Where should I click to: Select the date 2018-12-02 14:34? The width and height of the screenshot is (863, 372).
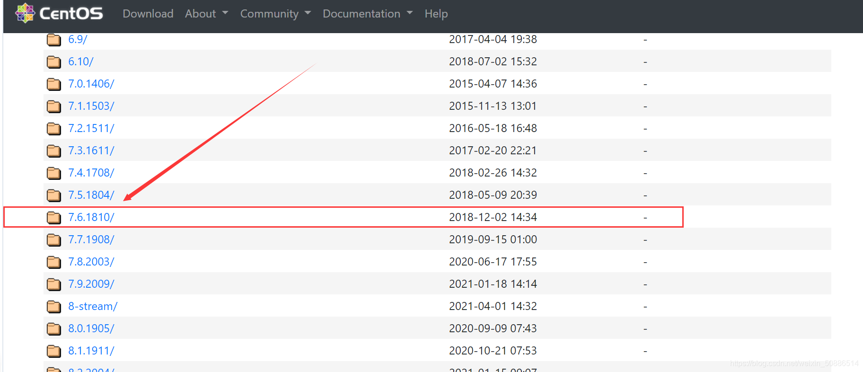pyautogui.click(x=493, y=217)
